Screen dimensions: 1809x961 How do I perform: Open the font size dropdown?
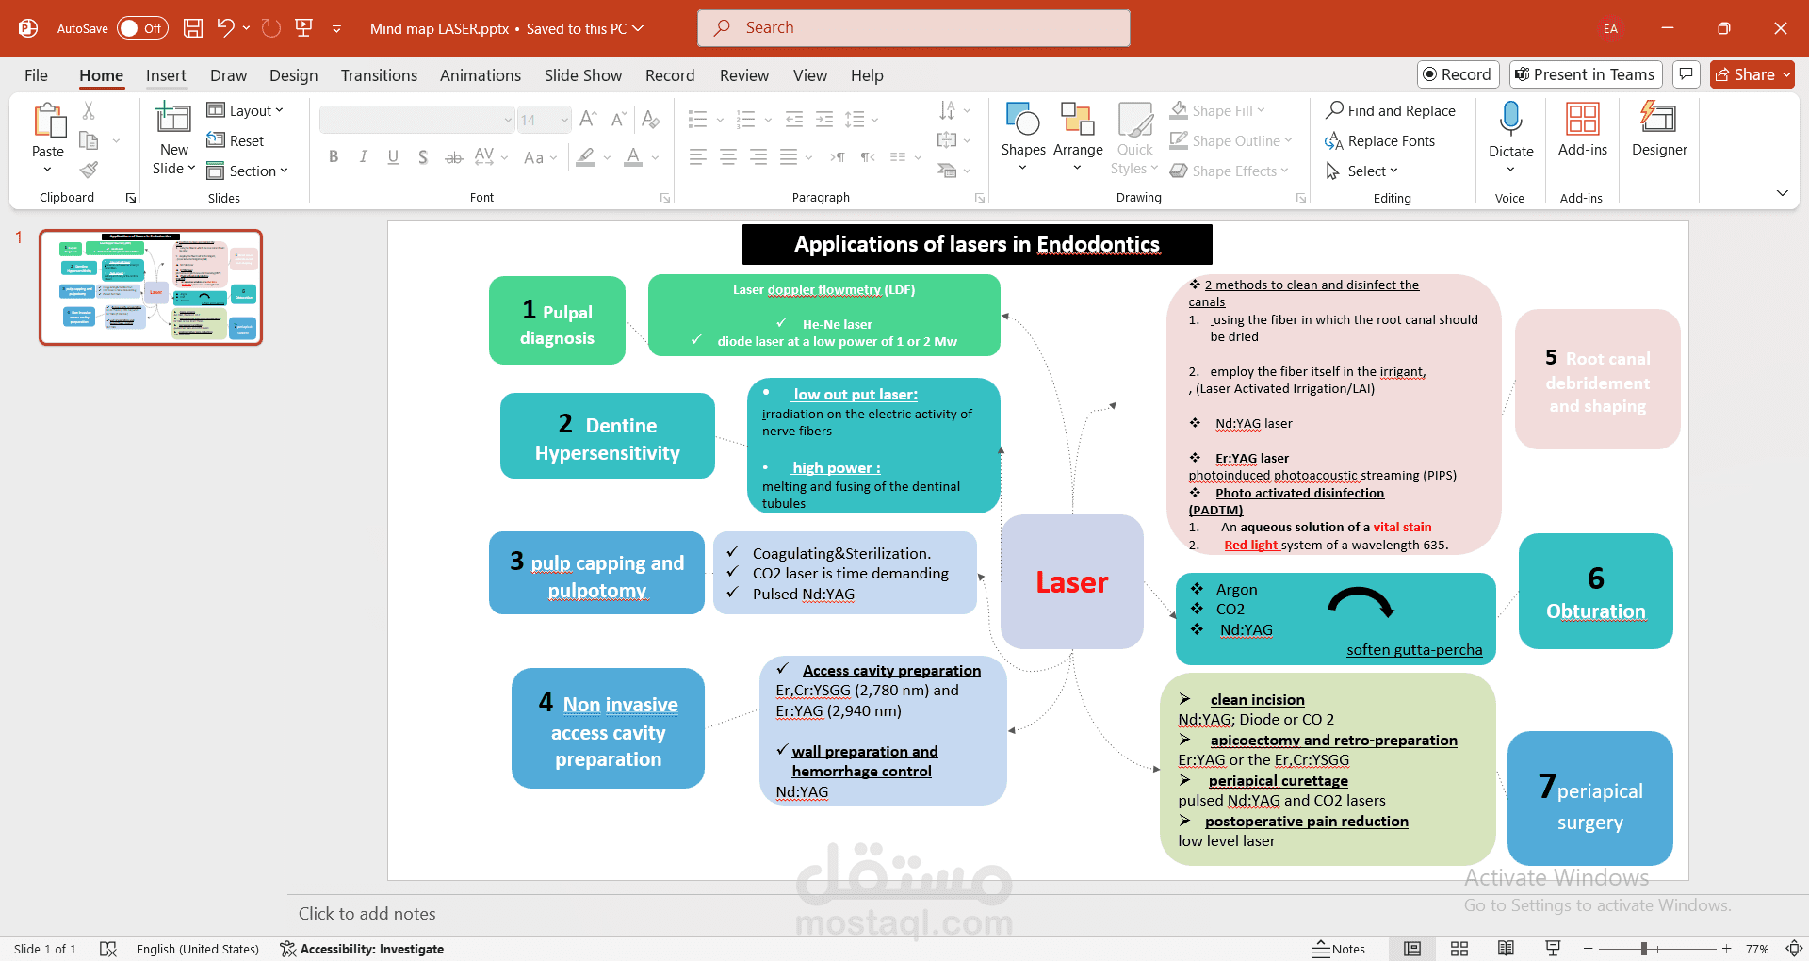[564, 120]
